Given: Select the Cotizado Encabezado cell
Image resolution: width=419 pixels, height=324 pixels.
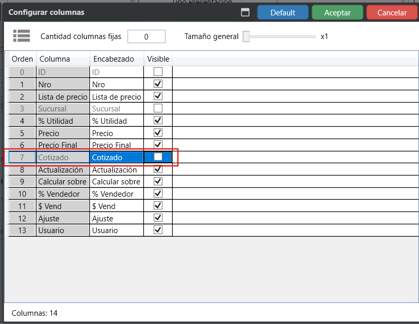Looking at the screenshot, I should pyautogui.click(x=116, y=158).
